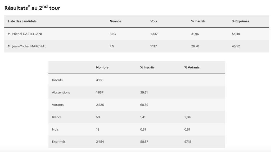Click the Blancs row label
This screenshot has width=271, height=152.
click(57, 117)
